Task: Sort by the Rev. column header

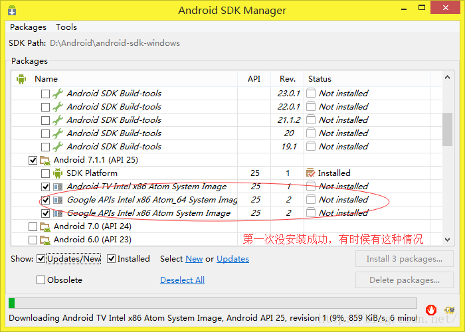Action: pos(288,79)
